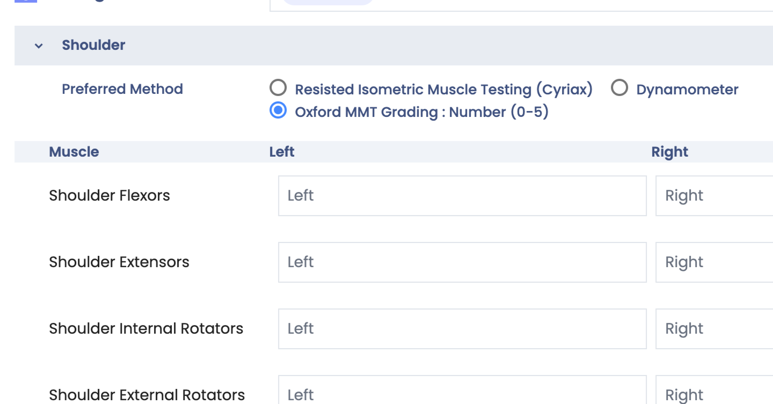The height and width of the screenshot is (404, 773).
Task: Click the Right column header
Action: [x=669, y=152]
